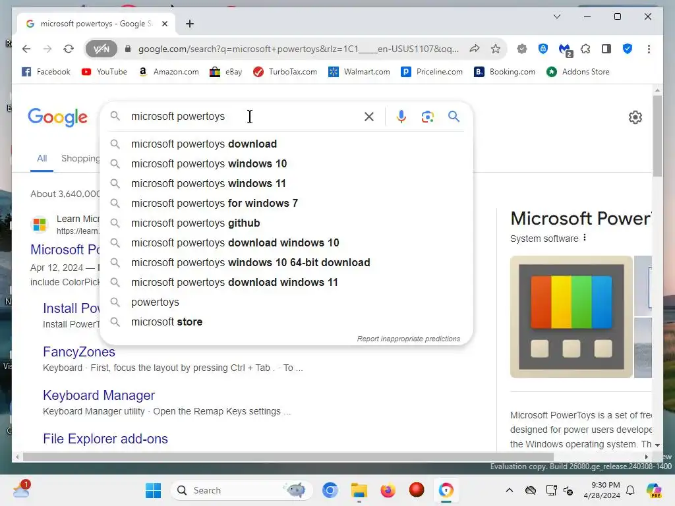Open the Booking.com bookmark
675x506 pixels.
(x=504, y=72)
